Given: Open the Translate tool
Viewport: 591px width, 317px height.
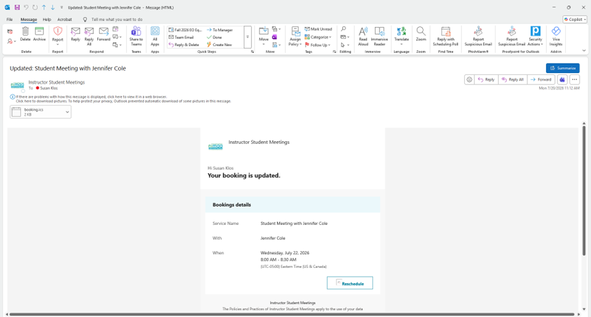Looking at the screenshot, I should point(402,35).
